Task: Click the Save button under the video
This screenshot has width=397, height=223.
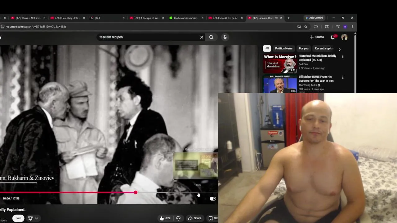Action: click(213, 218)
